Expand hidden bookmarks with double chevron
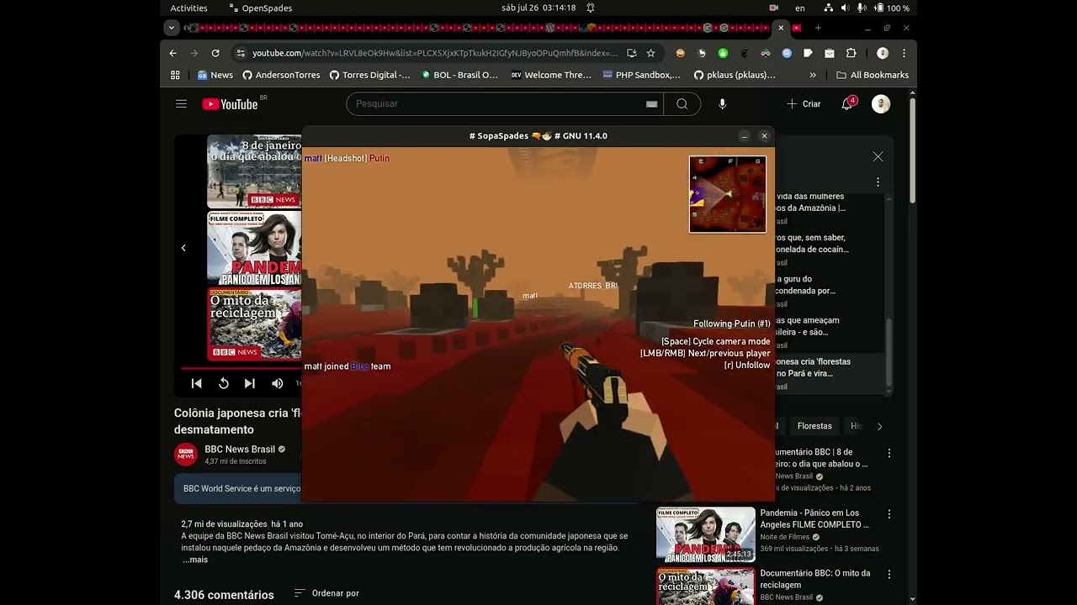Image resolution: width=1077 pixels, height=605 pixels. [813, 75]
